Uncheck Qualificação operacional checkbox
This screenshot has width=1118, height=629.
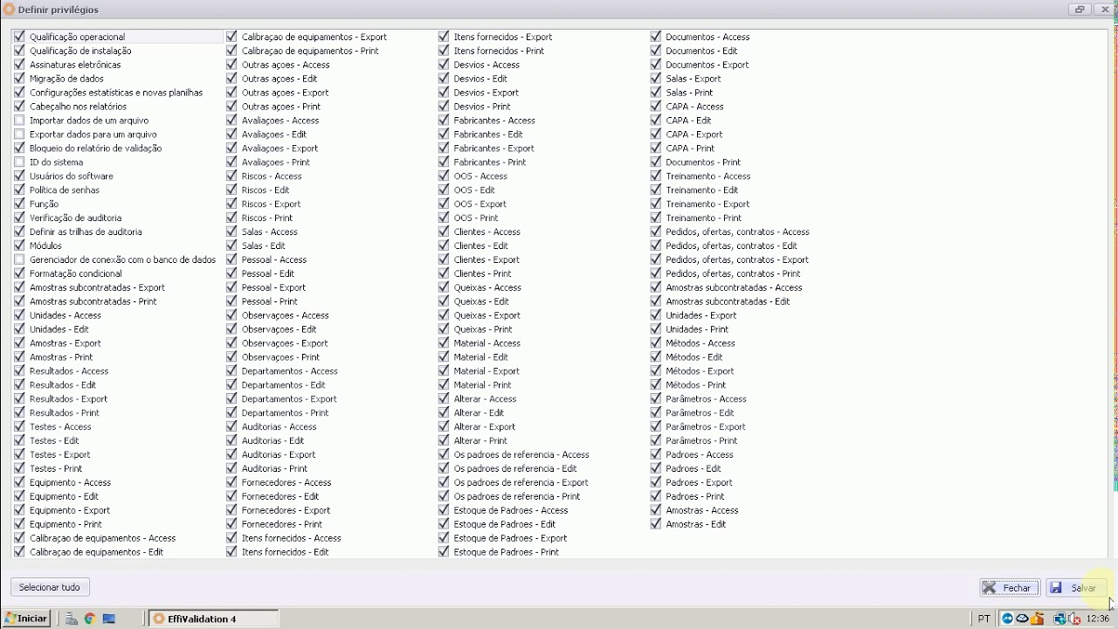(x=19, y=37)
